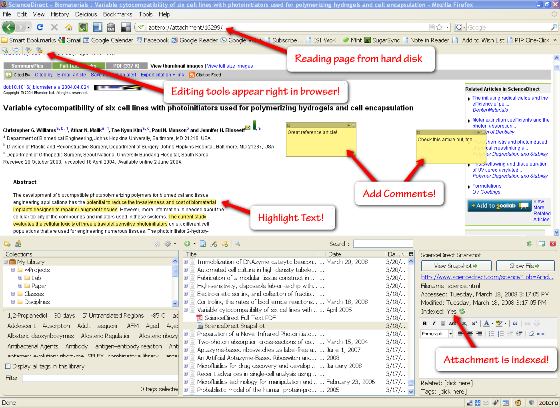
Task: Open the Paragraph format dropdown
Action: (x=450, y=334)
